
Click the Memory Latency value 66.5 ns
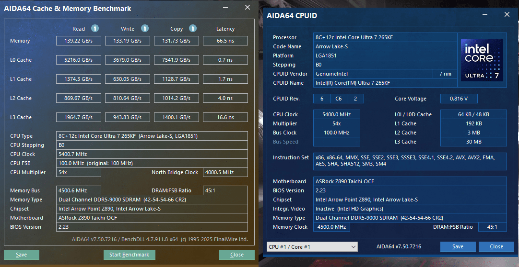point(225,41)
